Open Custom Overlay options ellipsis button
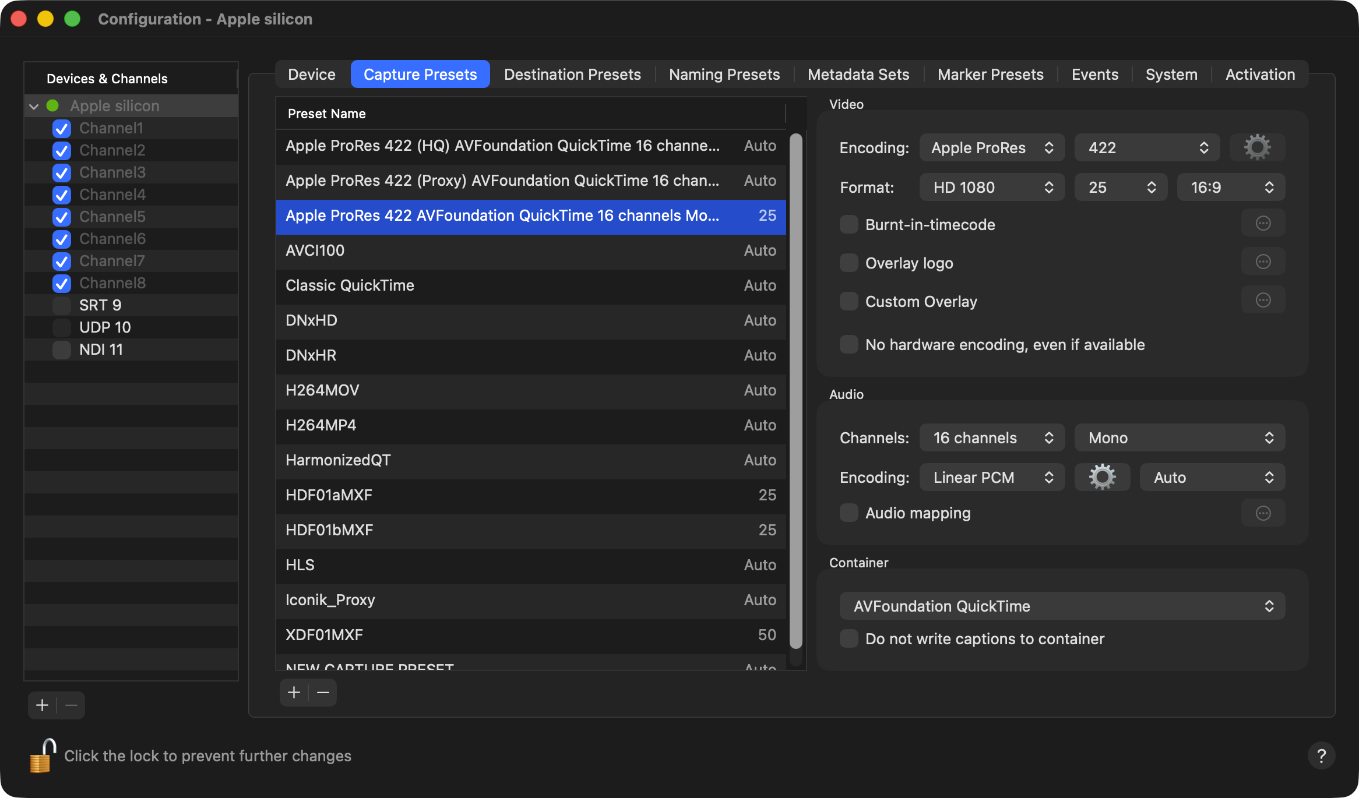The height and width of the screenshot is (798, 1359). coord(1263,301)
